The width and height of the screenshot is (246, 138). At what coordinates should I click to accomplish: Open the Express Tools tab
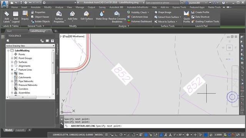point(179,7)
